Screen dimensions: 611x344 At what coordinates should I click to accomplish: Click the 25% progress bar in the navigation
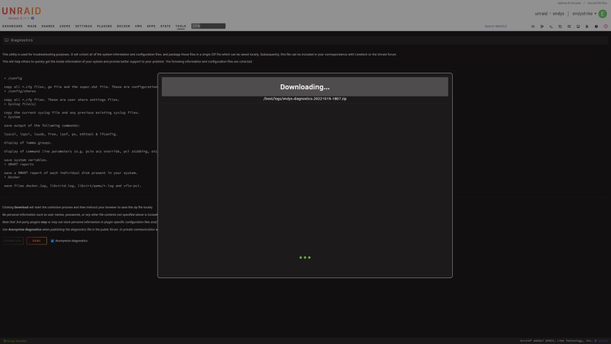tap(208, 26)
